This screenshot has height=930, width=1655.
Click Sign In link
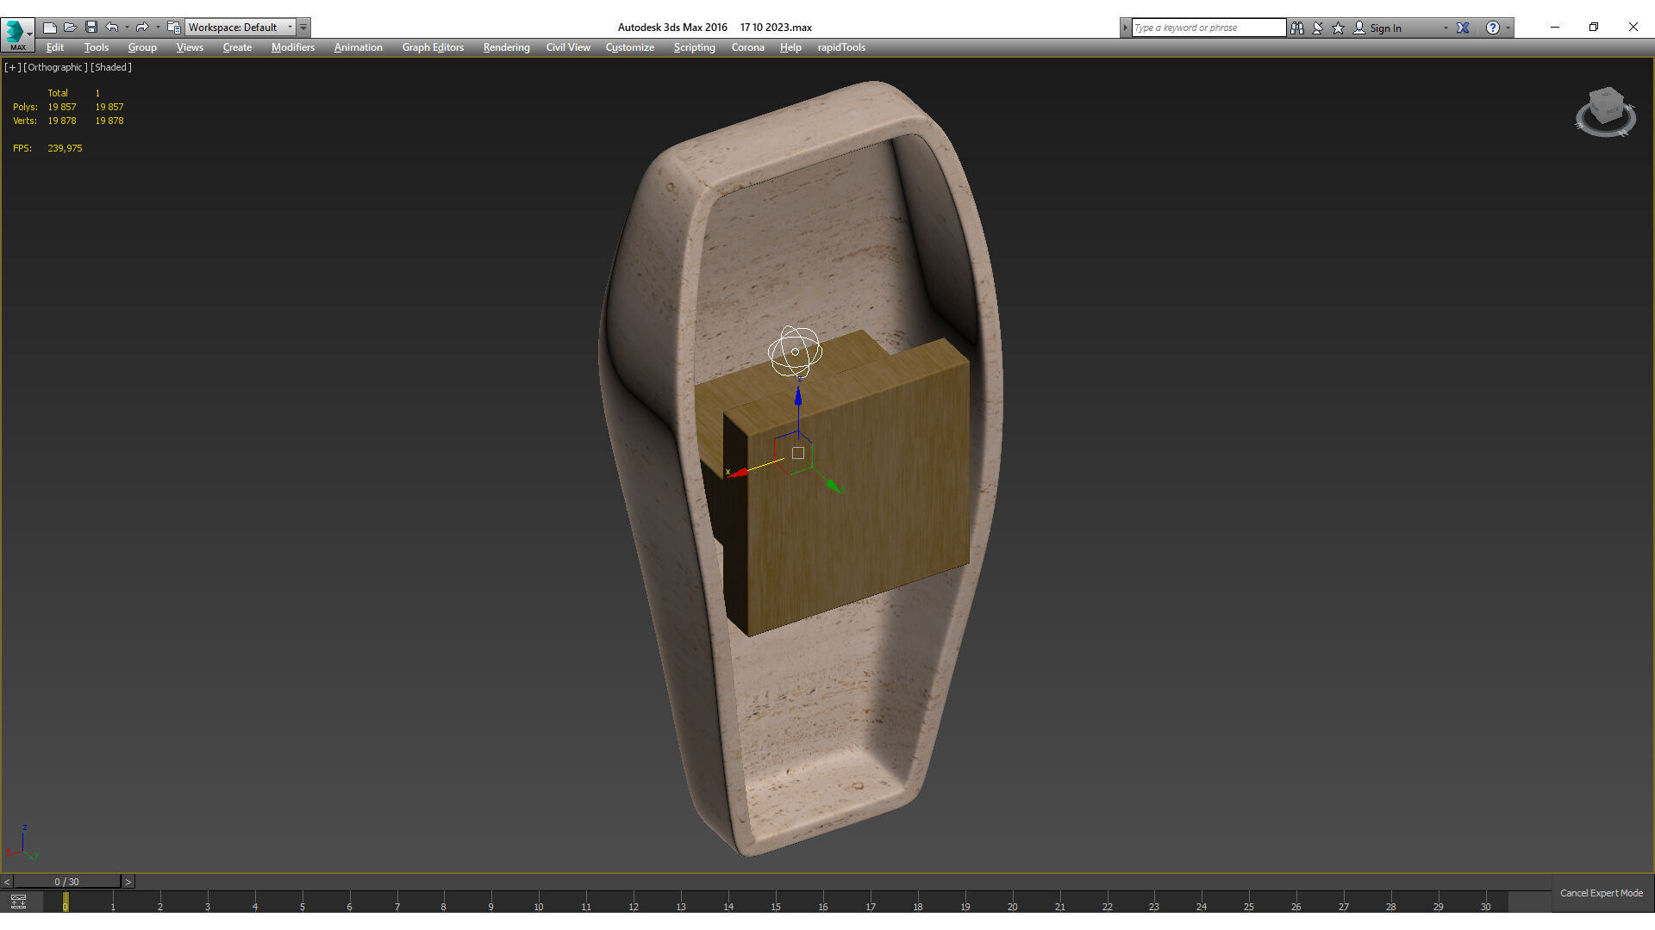(1385, 28)
